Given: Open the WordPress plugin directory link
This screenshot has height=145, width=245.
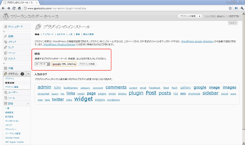Looking at the screenshot, I should (197, 41).
